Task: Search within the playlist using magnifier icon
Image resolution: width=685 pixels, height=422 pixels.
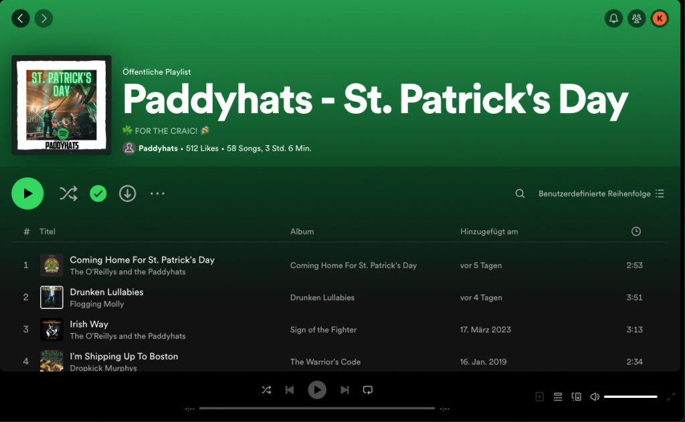Action: point(520,193)
